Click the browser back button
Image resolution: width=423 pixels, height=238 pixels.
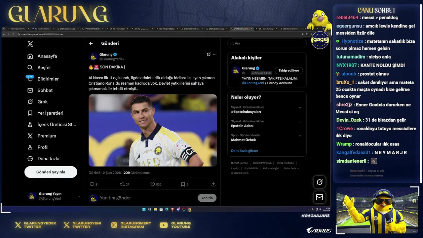click(x=4, y=34)
